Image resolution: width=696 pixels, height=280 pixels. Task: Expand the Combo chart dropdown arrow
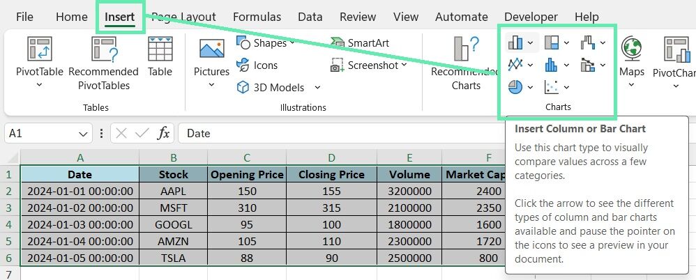coord(603,65)
